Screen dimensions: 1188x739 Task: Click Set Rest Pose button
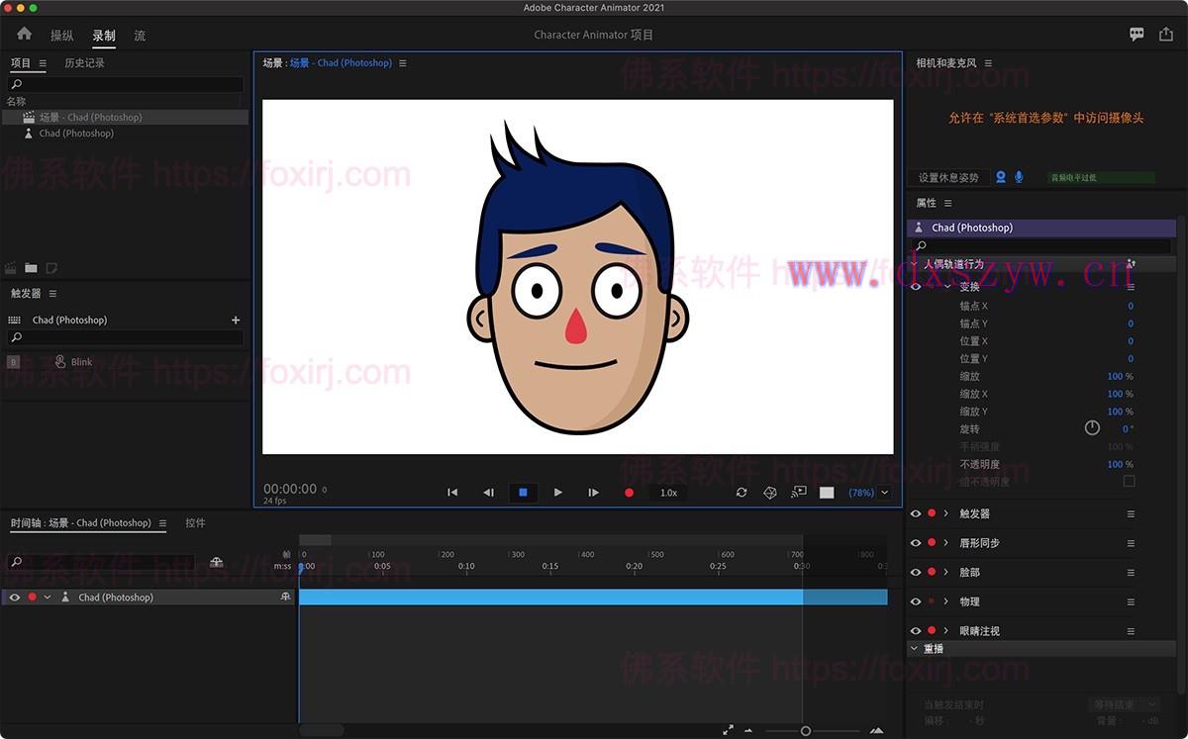pos(947,178)
